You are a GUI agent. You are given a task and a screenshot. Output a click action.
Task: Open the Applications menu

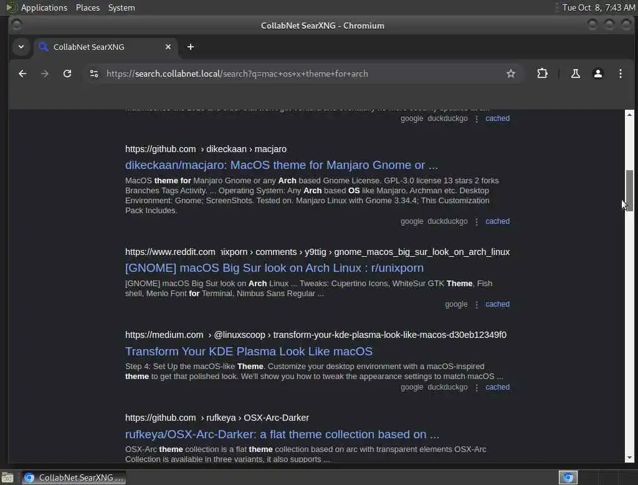44,7
